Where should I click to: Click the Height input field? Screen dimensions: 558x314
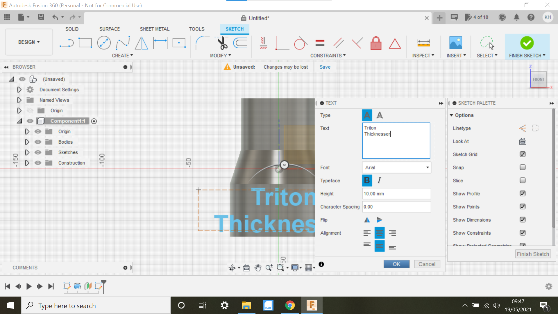pyautogui.click(x=396, y=194)
